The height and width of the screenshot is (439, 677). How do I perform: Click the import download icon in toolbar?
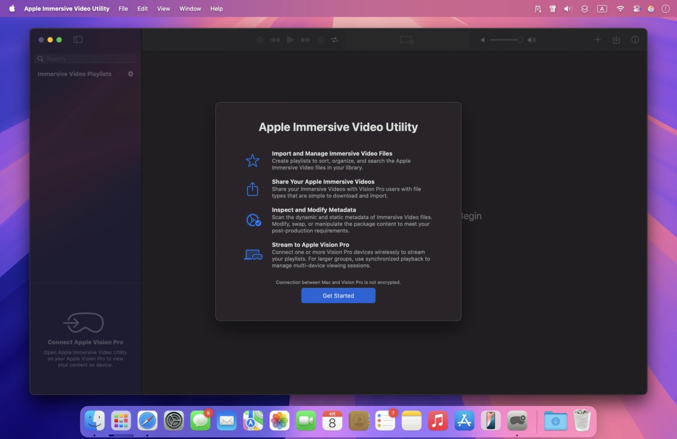coord(616,40)
